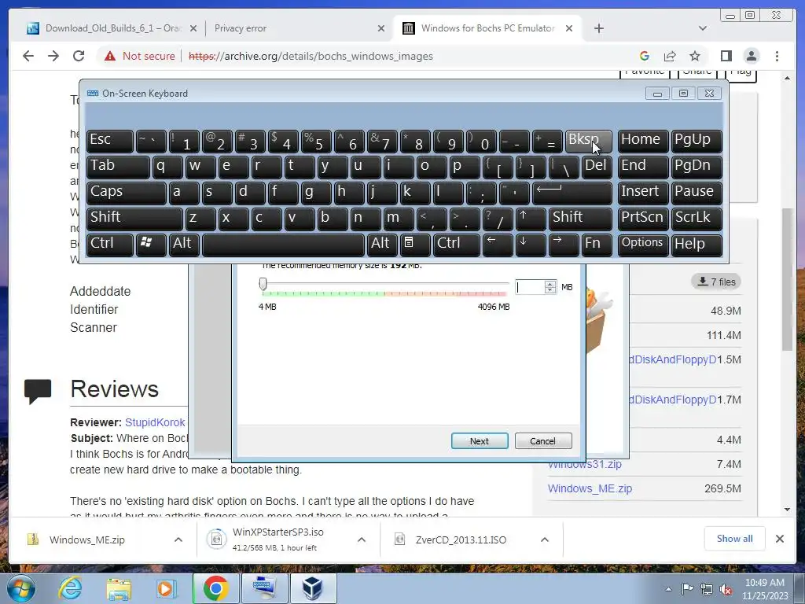Click the volume icon in the system tray

726,589
